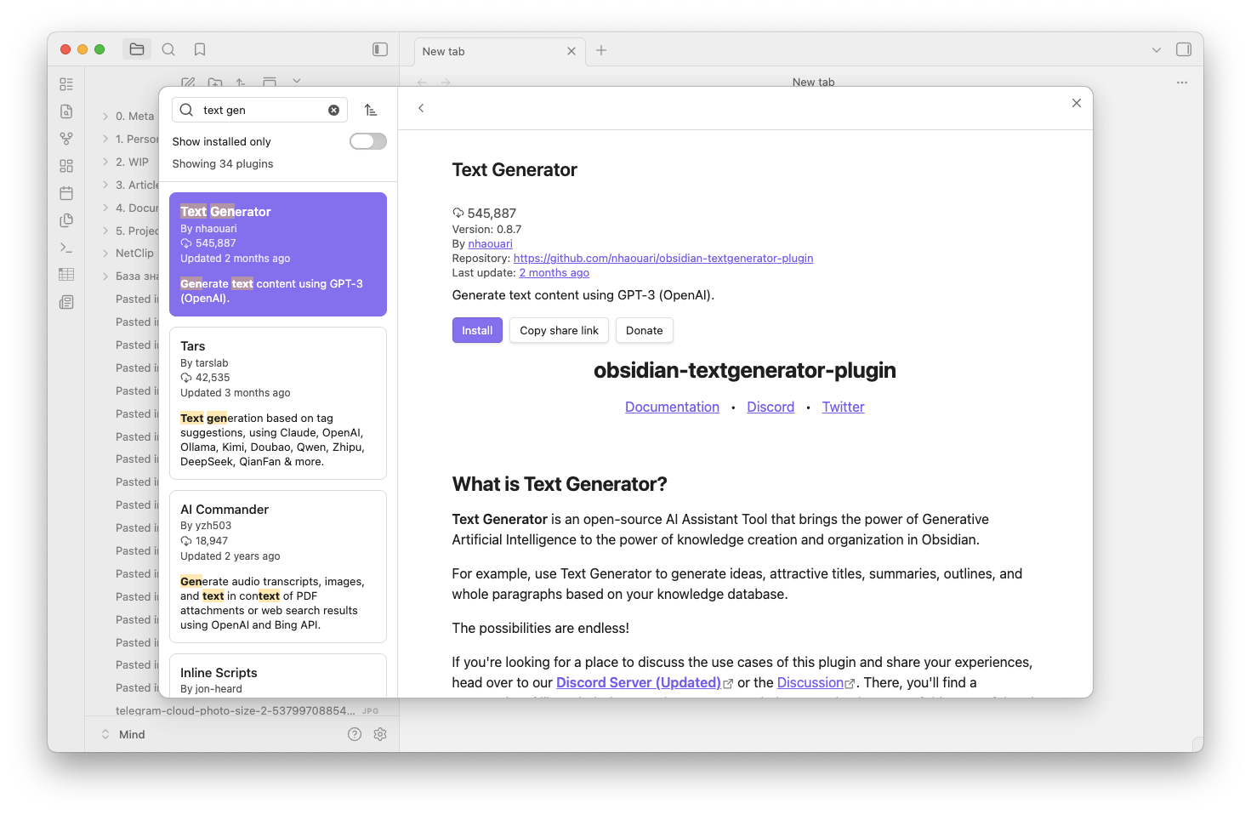The image size is (1251, 815).
Task: Click the insert template copy icon in ribbon
Action: click(66, 220)
